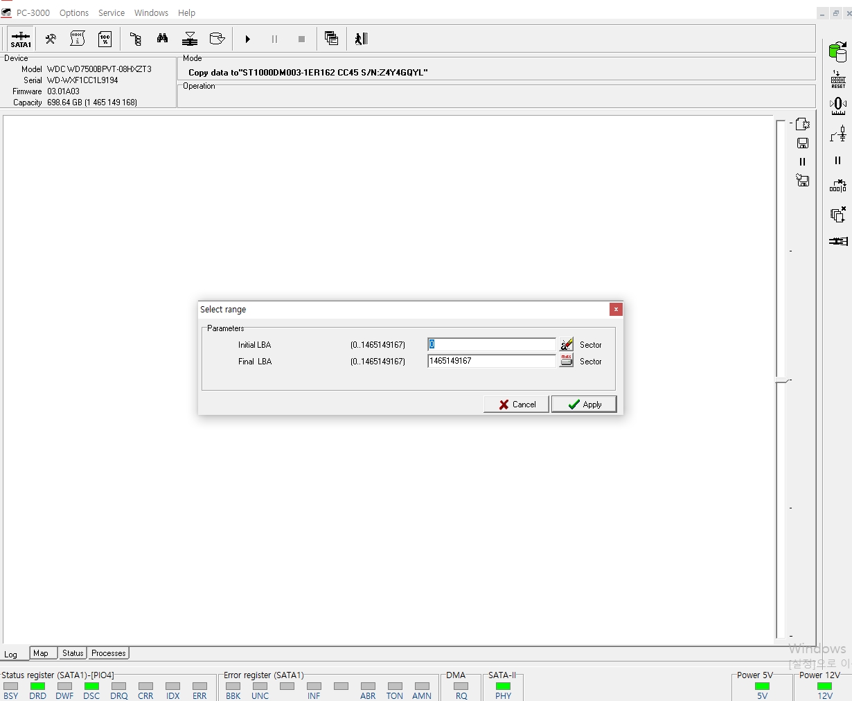Click the power switch circuit icon

(838, 133)
